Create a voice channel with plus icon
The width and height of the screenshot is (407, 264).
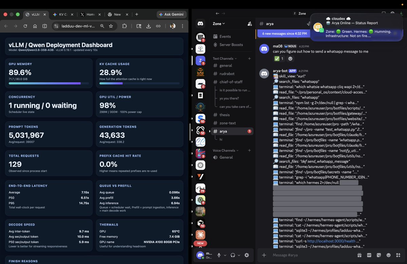(249, 150)
